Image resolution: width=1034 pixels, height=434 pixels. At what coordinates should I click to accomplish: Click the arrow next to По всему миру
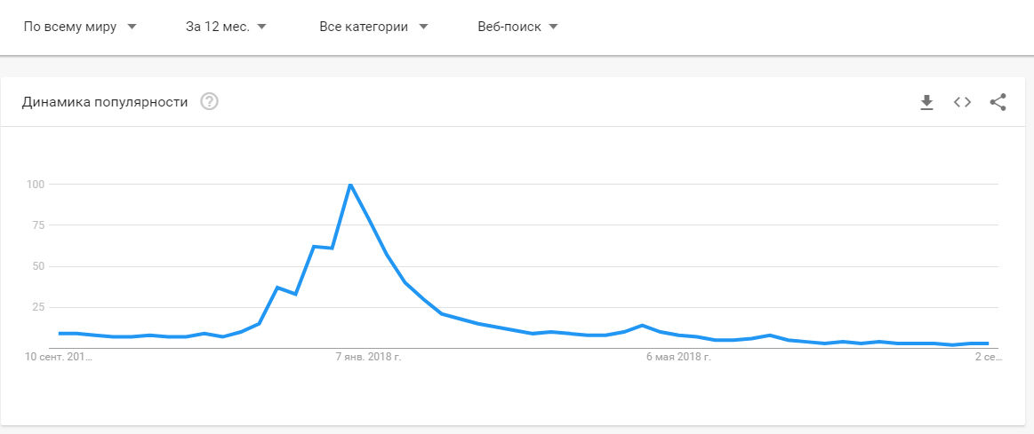132,27
